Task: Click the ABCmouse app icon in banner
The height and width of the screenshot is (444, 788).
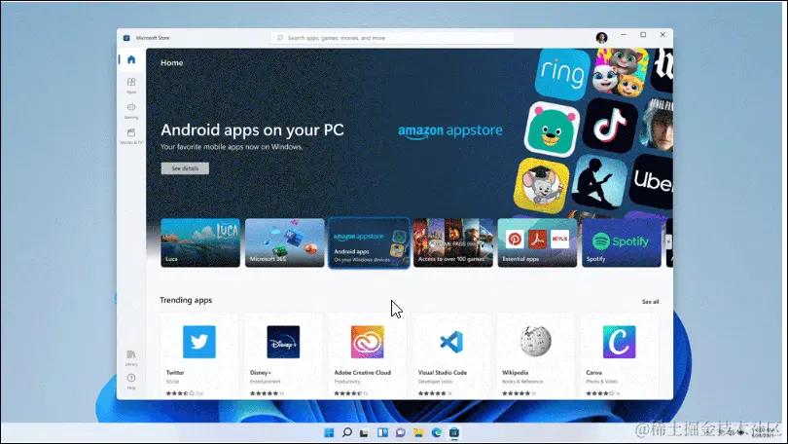Action: (541, 185)
